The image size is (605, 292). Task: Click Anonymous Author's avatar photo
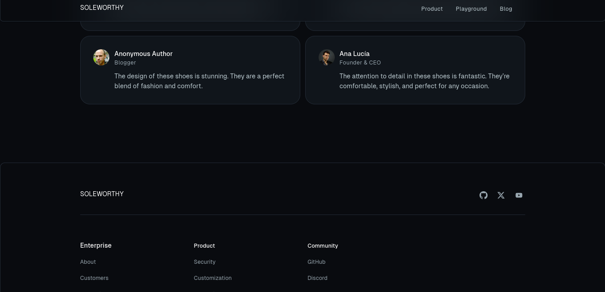[101, 57]
